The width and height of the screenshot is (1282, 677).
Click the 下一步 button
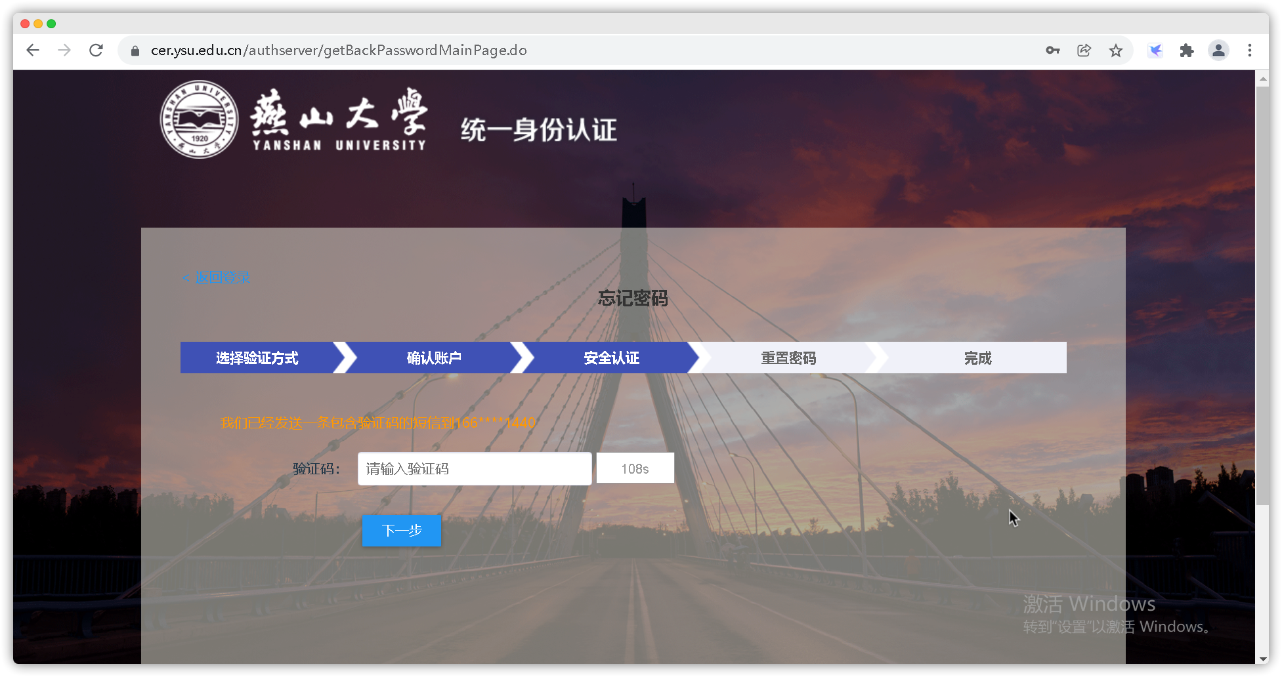click(401, 531)
